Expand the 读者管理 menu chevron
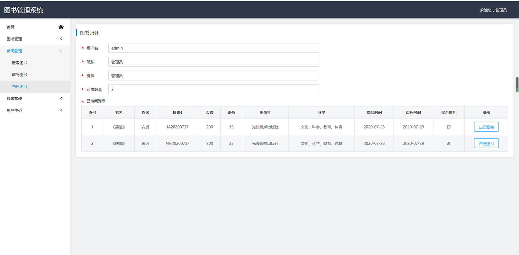 [61, 98]
